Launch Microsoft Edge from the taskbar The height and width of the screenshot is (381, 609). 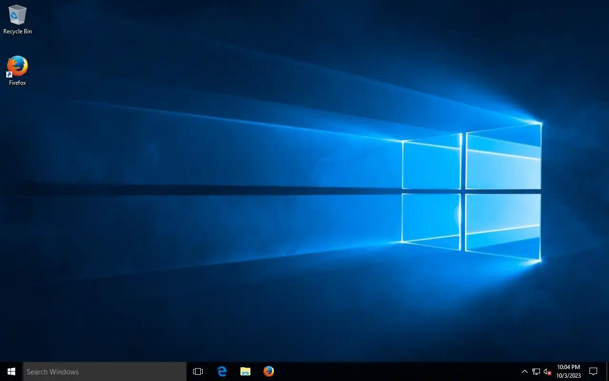[222, 371]
